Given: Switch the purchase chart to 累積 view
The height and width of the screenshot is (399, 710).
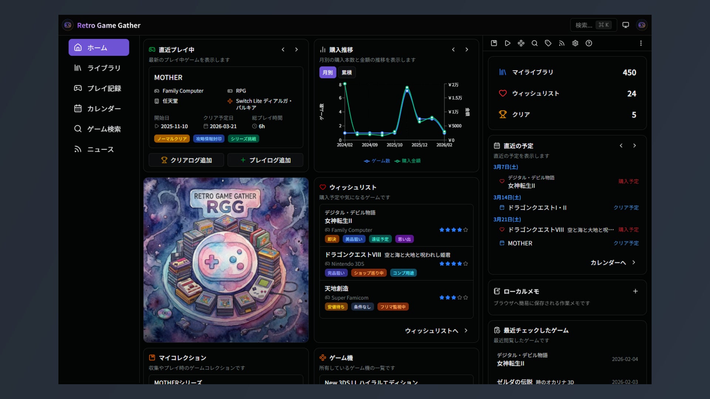Looking at the screenshot, I should point(347,72).
